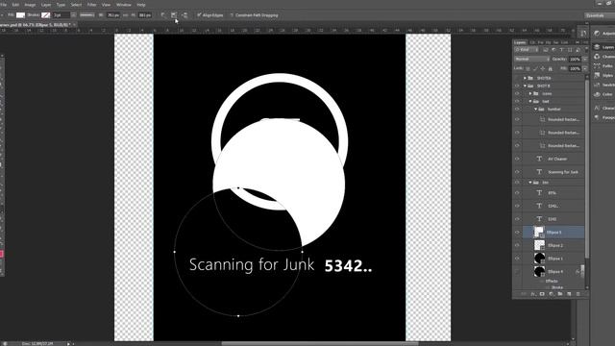This screenshot has width=615, height=346.
Task: Open the Paths panel icon
Action: 597,66
